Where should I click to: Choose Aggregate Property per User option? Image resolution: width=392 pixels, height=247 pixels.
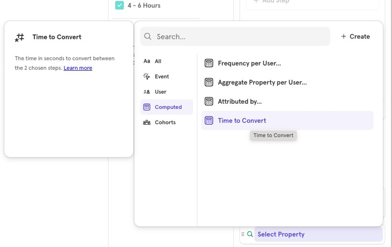click(x=262, y=82)
